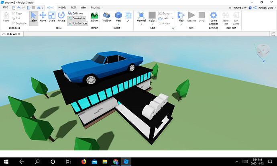Expand the Play mode dropdown arrow

(181, 24)
